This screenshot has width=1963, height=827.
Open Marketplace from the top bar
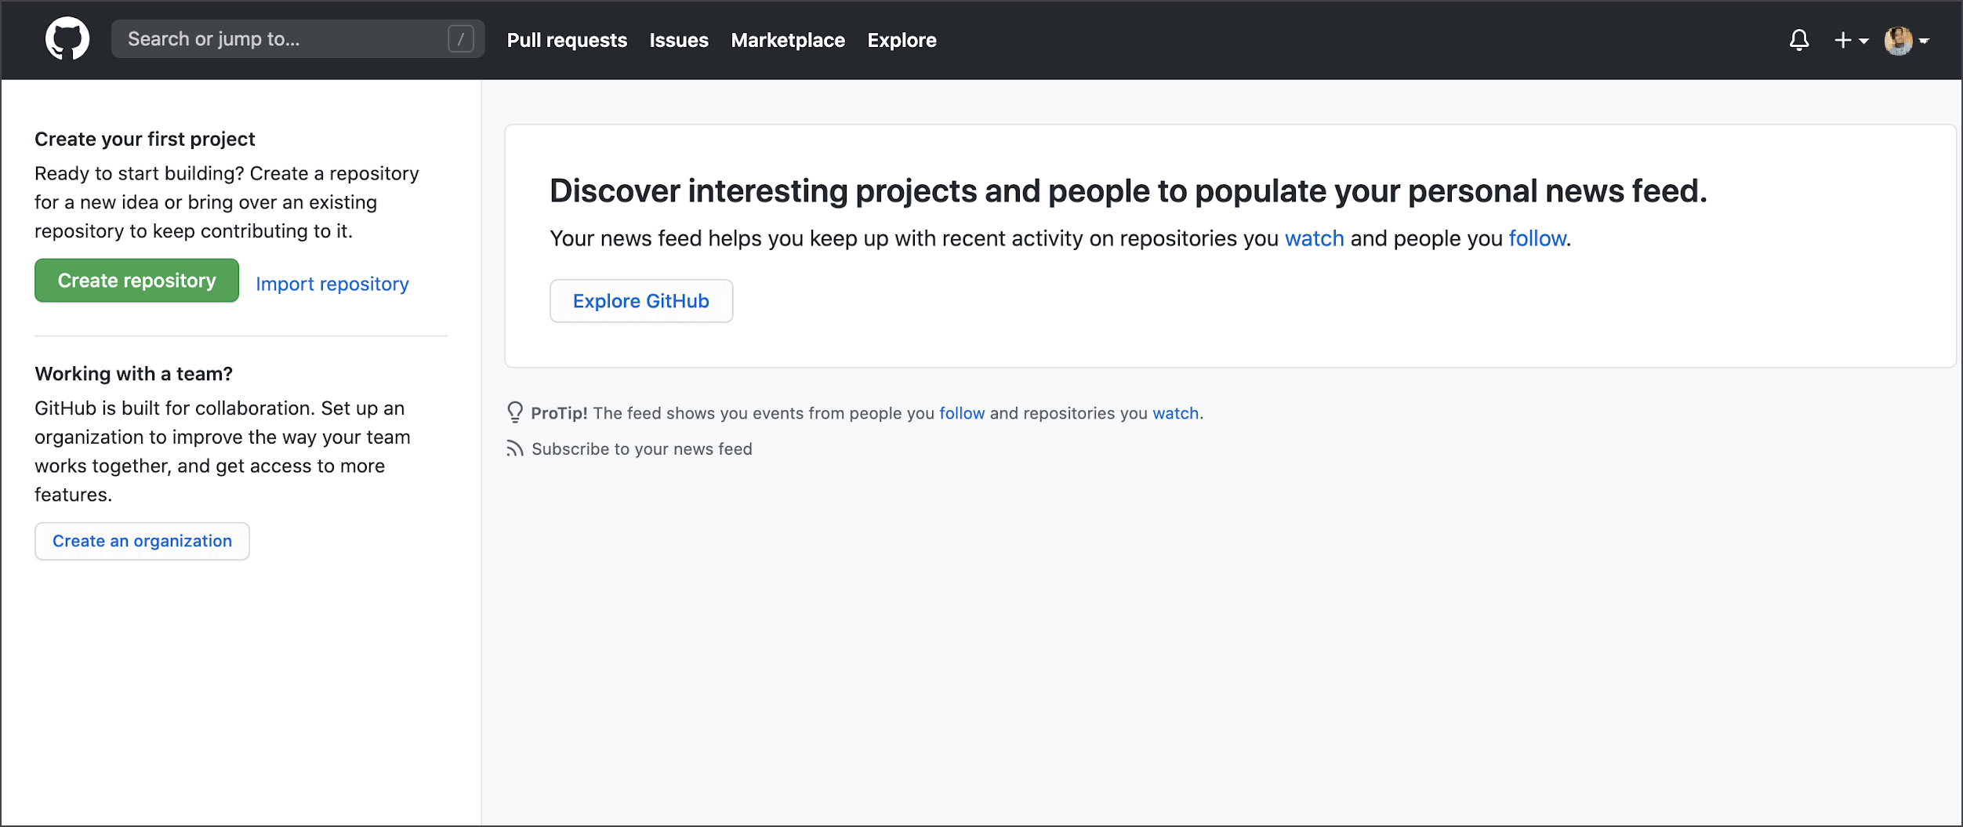click(x=788, y=40)
